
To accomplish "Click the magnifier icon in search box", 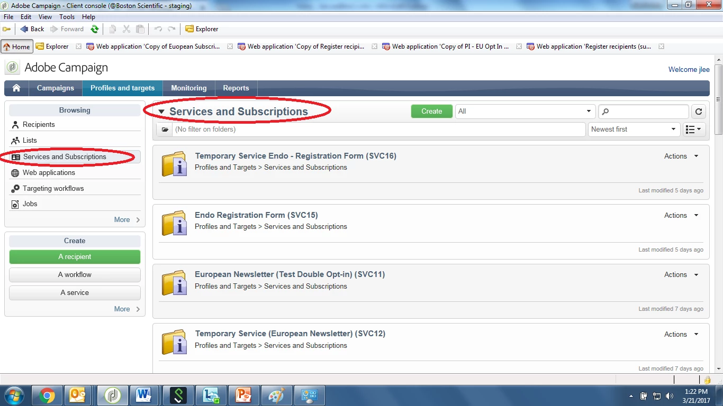I will (x=606, y=112).
